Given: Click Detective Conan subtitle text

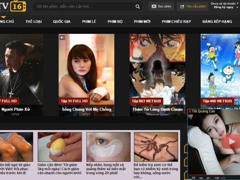Looking at the screenshot, I should click(158, 114).
